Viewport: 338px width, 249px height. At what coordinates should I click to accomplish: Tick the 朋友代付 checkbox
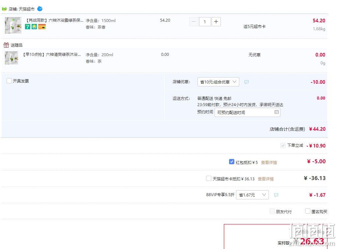pyautogui.click(x=272, y=211)
